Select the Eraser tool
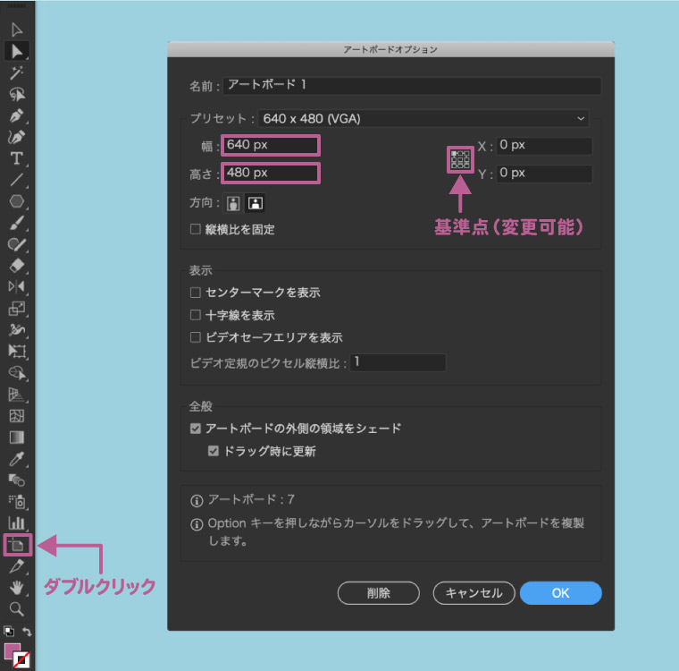 pyautogui.click(x=16, y=266)
